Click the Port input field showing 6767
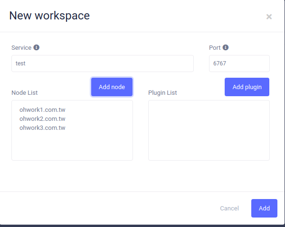 click(x=239, y=64)
